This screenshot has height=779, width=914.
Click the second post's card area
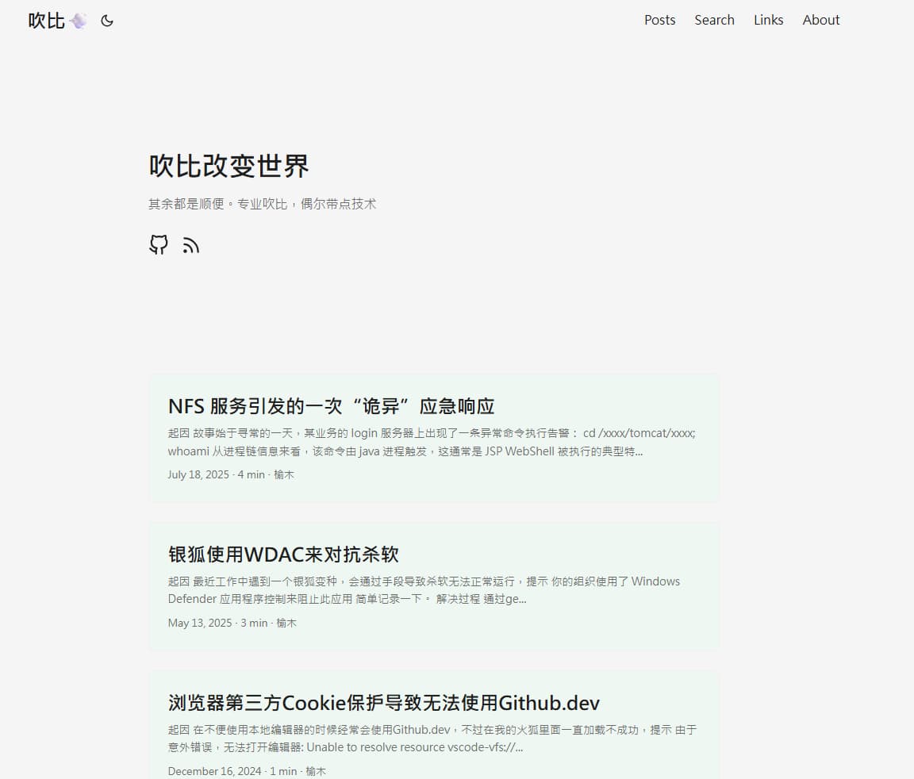pos(433,586)
